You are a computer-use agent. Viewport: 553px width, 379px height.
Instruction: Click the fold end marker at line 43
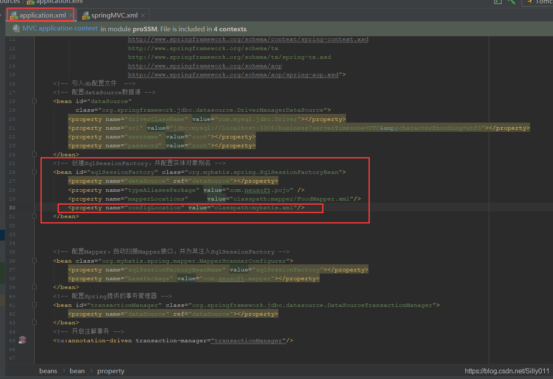[x=34, y=323]
